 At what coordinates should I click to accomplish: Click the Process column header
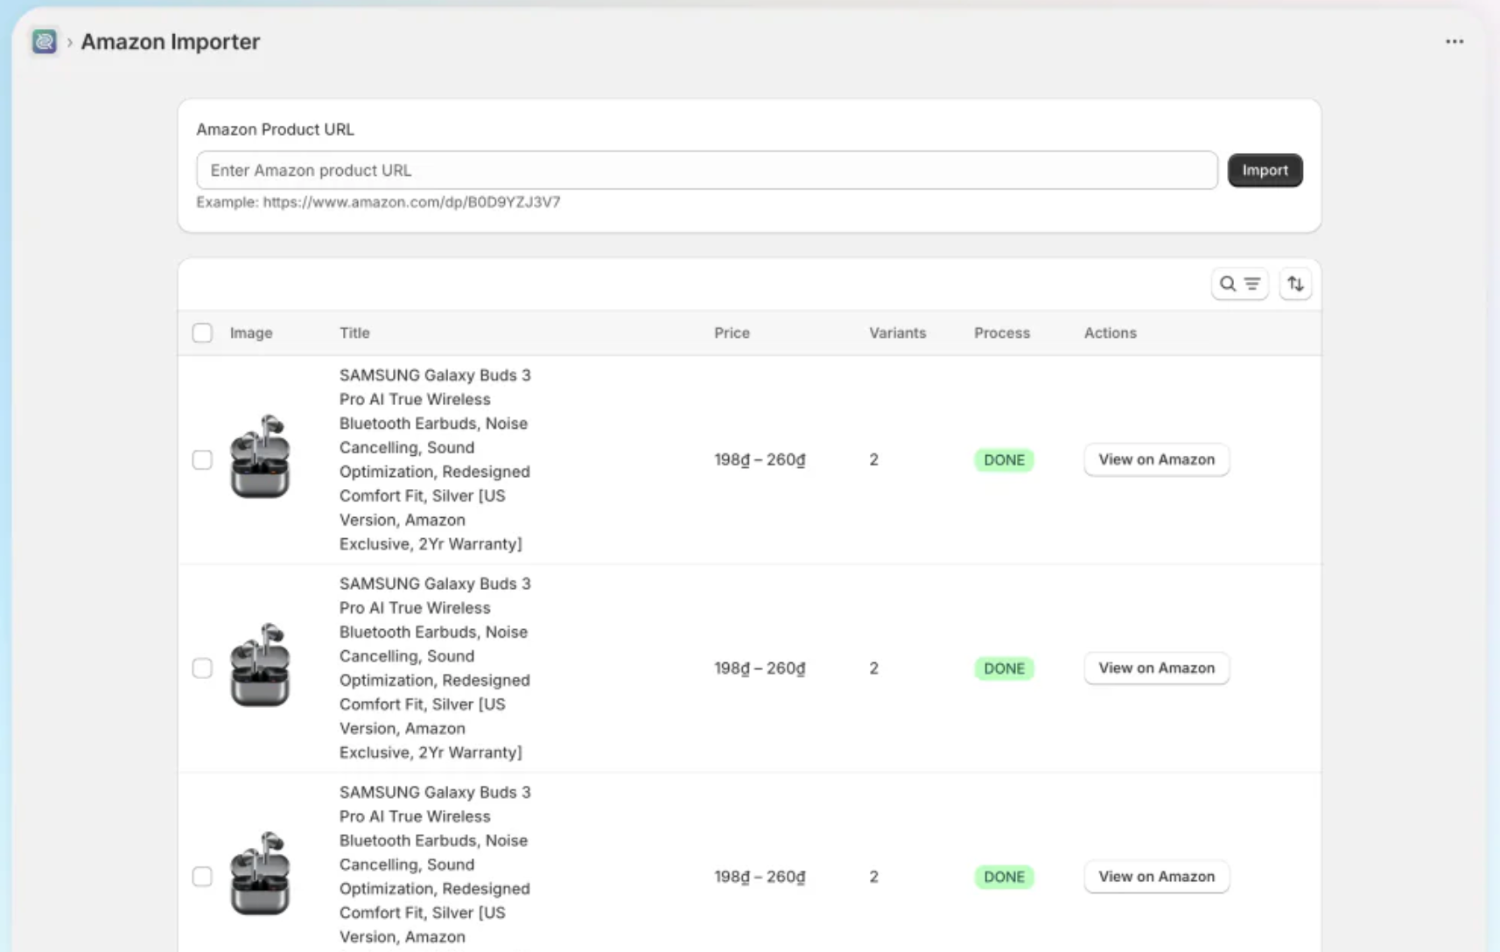coord(1002,332)
